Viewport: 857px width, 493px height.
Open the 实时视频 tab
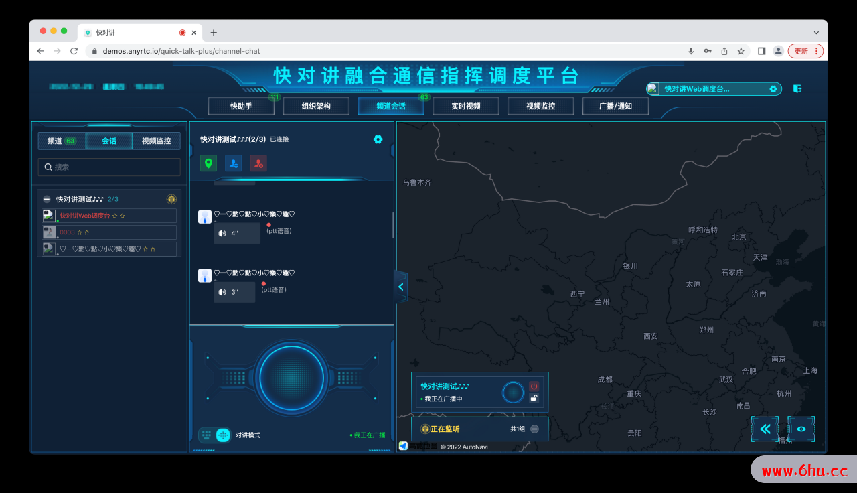tap(466, 106)
